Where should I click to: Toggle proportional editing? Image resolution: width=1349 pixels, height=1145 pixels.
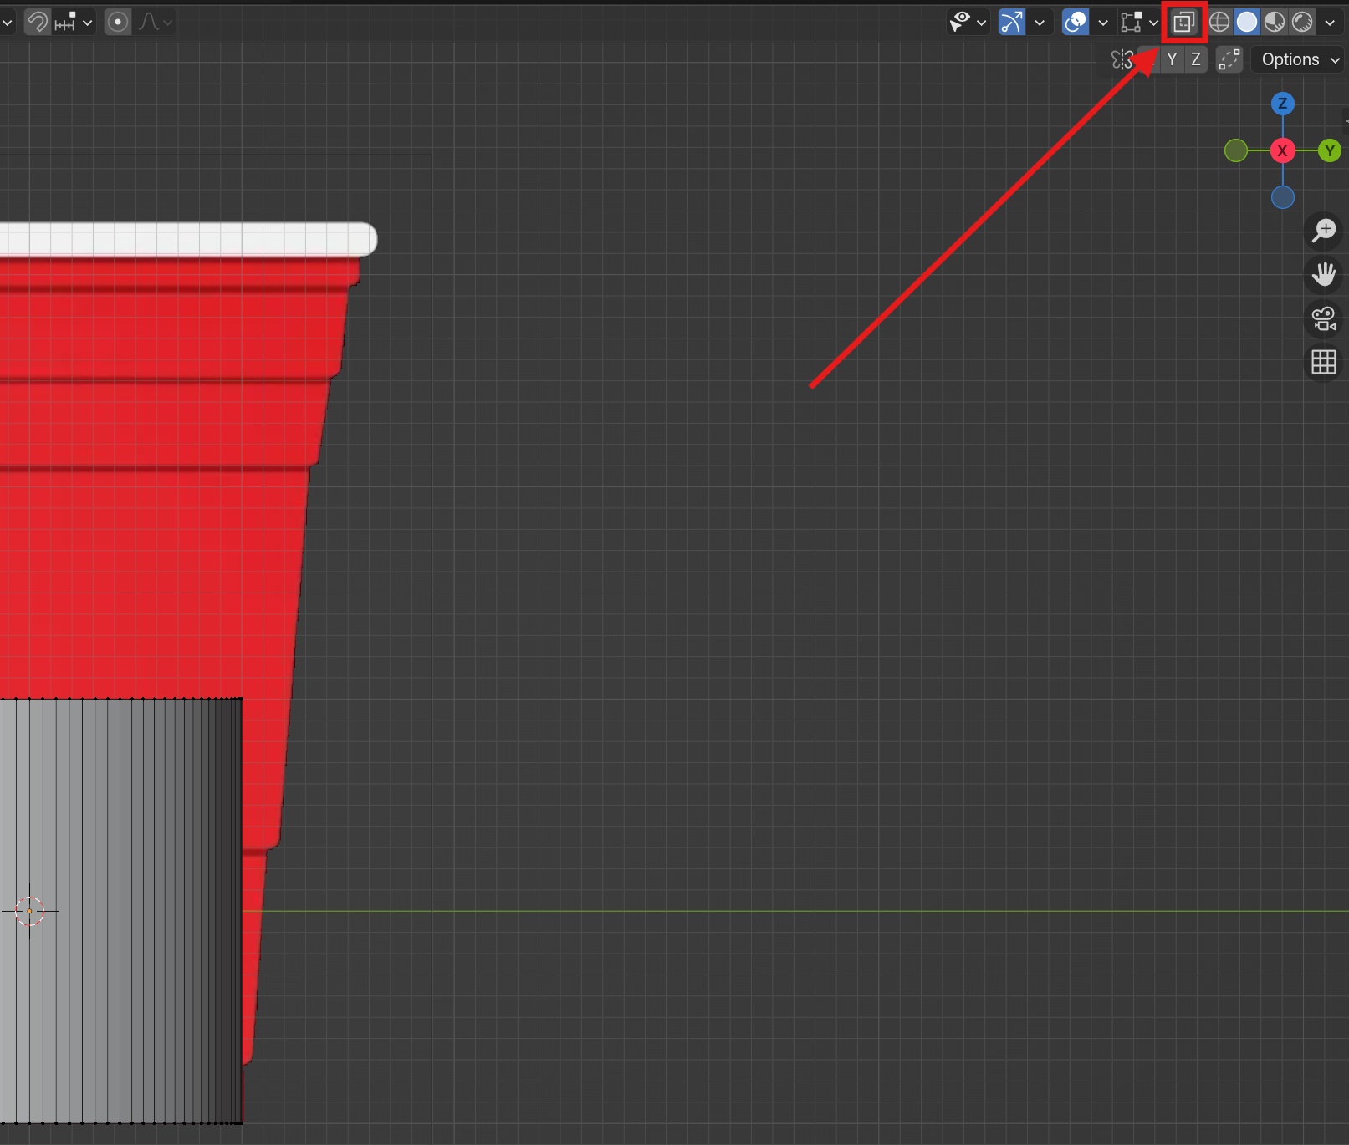coord(118,22)
